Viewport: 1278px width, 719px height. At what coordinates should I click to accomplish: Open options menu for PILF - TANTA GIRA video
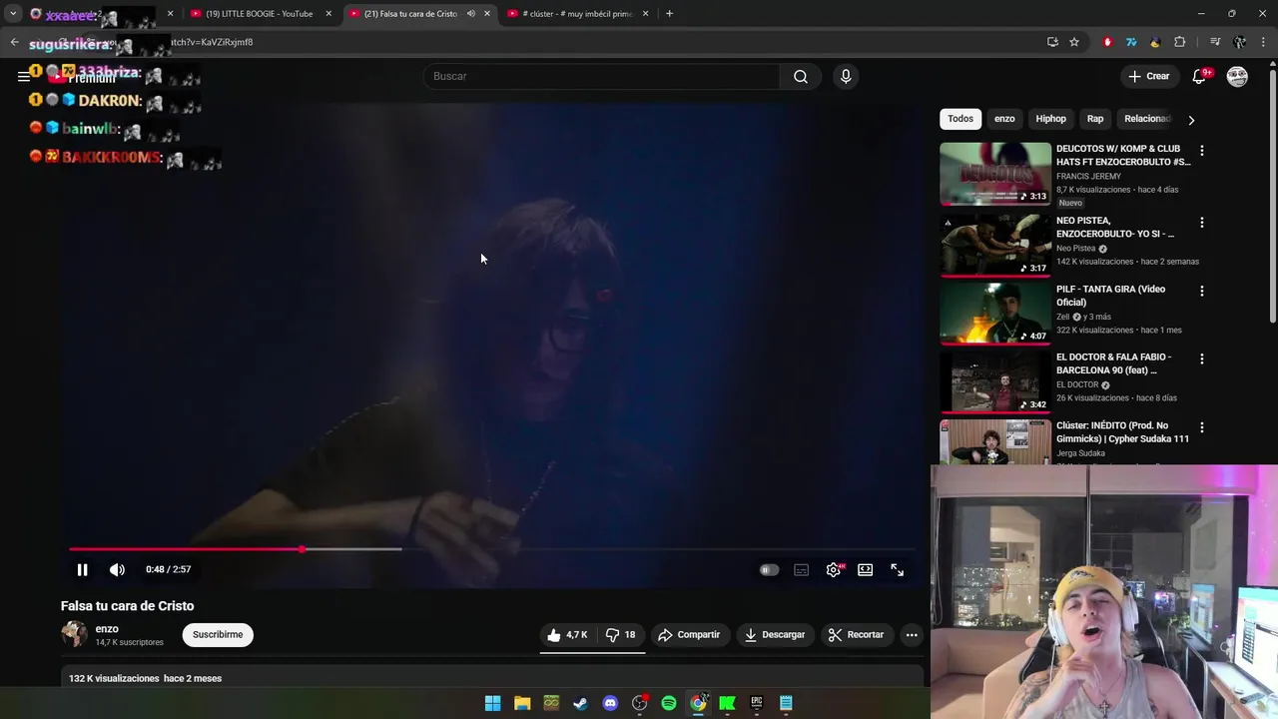(x=1201, y=292)
